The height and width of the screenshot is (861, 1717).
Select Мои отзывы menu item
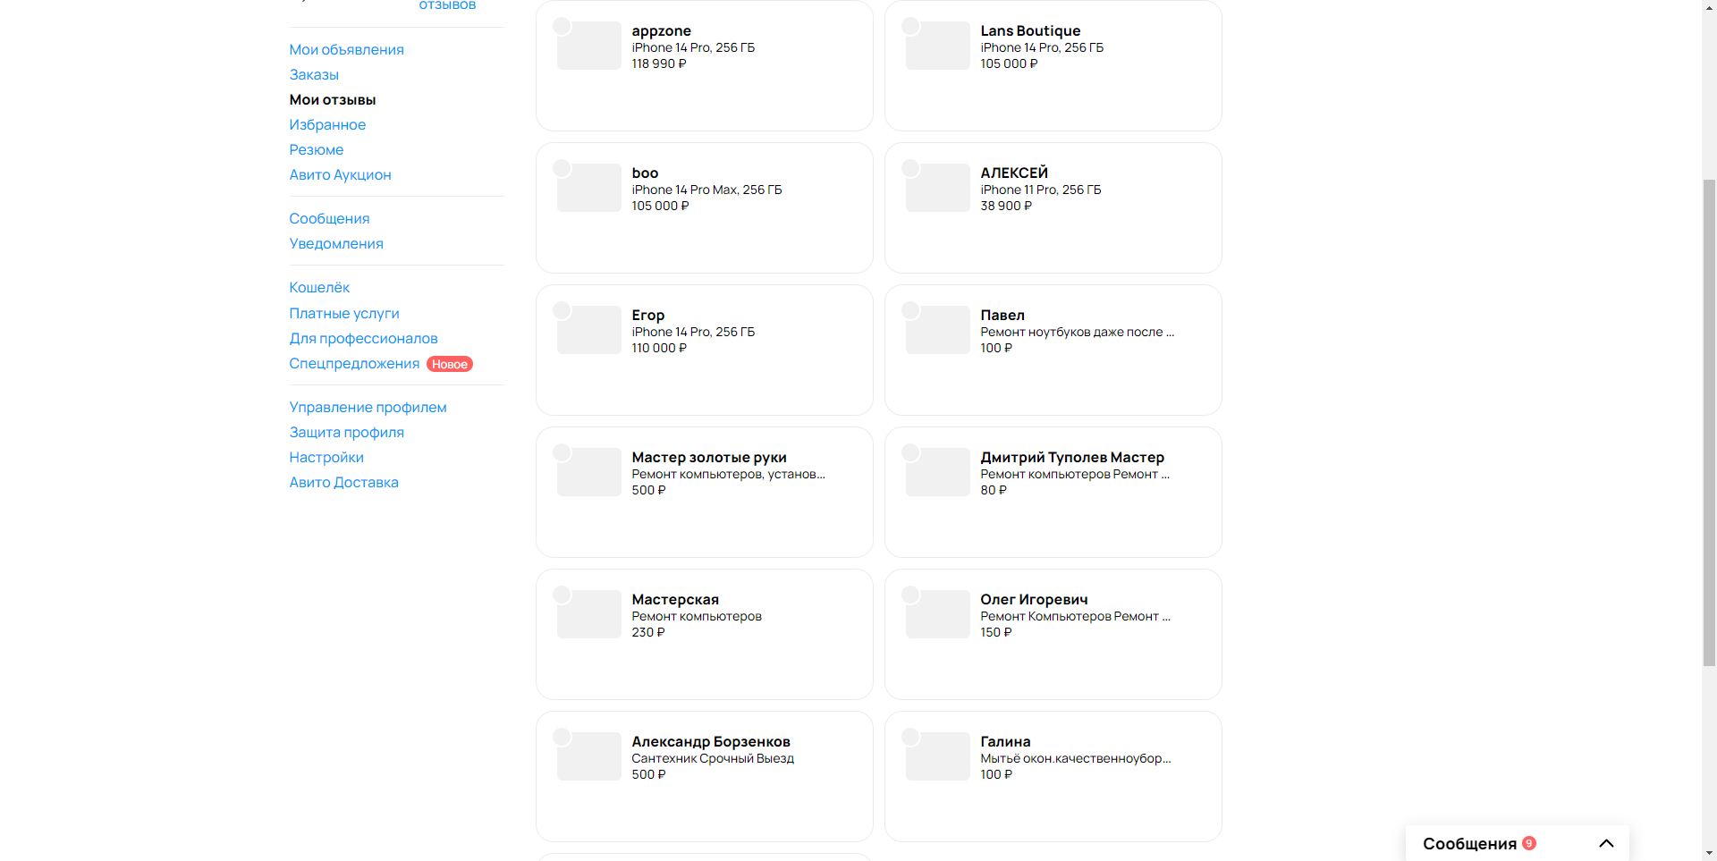pyautogui.click(x=333, y=99)
